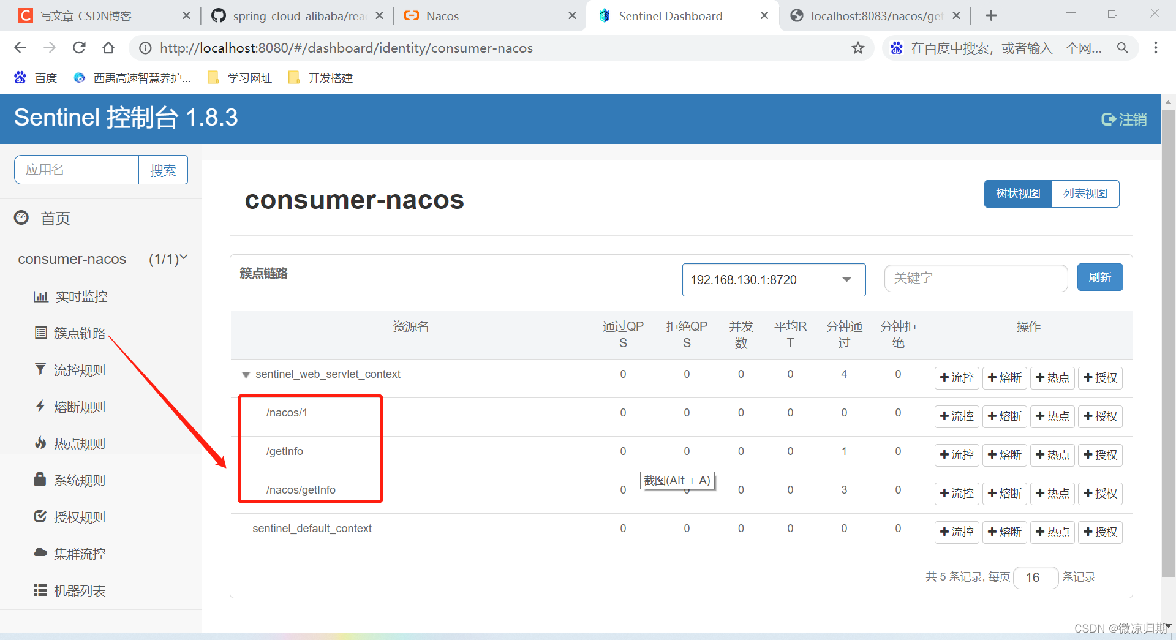1176x640 pixels.
Task: Add 热点 rule for /getInfo
Action: tap(1052, 455)
